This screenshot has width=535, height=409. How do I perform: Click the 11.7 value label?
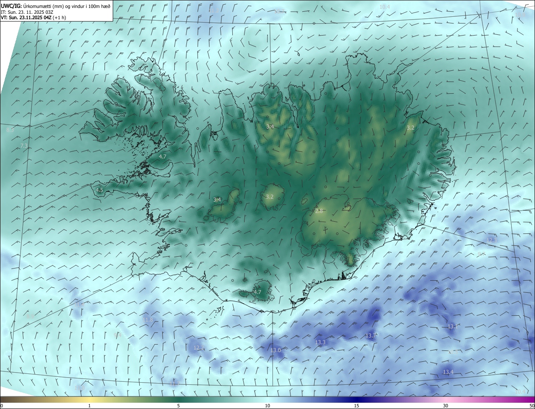coord(174,383)
